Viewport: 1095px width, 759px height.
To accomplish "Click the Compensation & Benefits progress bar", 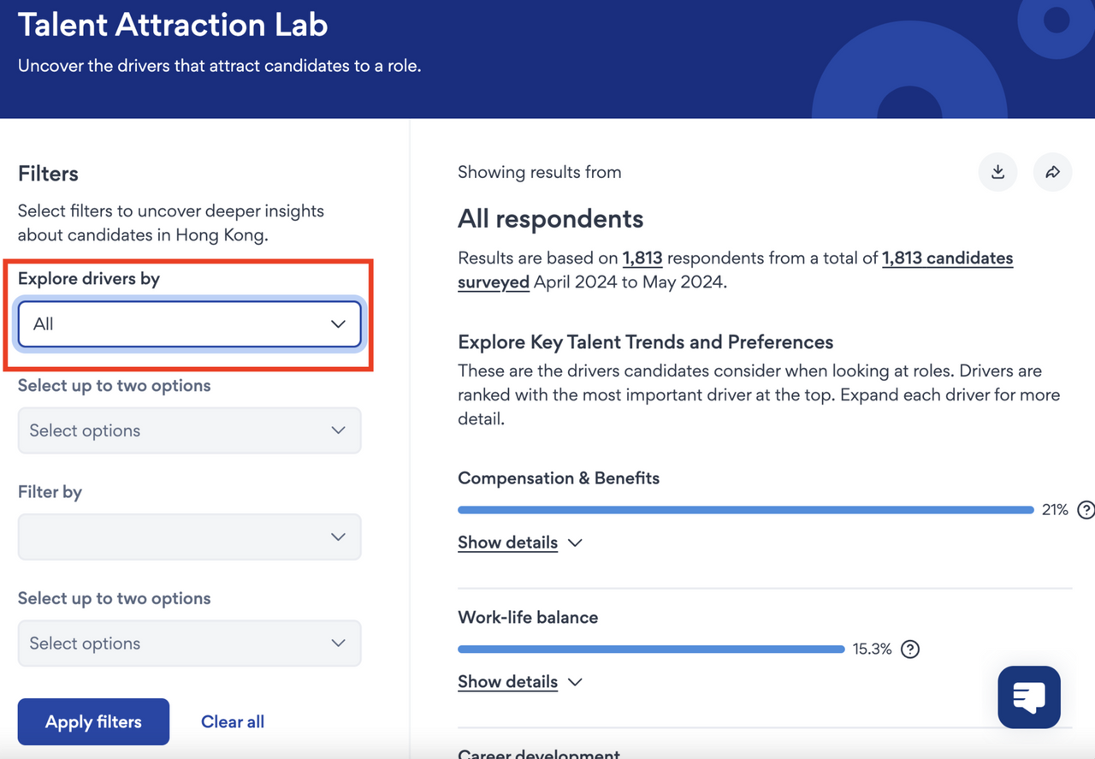I will coord(745,510).
